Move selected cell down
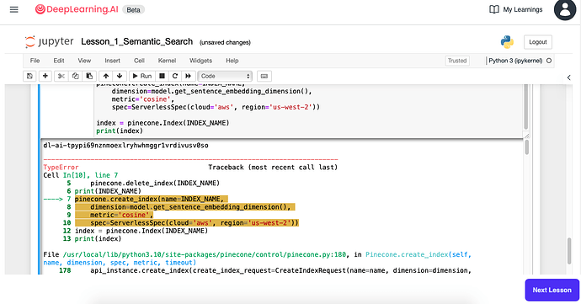581x304 pixels. 120,76
